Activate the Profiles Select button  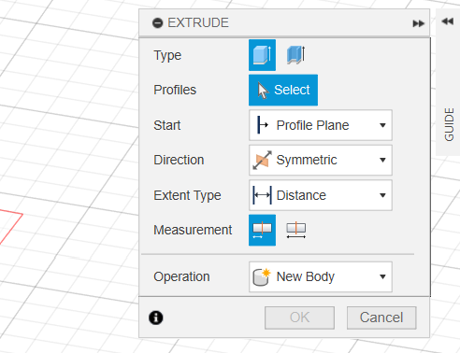point(283,90)
